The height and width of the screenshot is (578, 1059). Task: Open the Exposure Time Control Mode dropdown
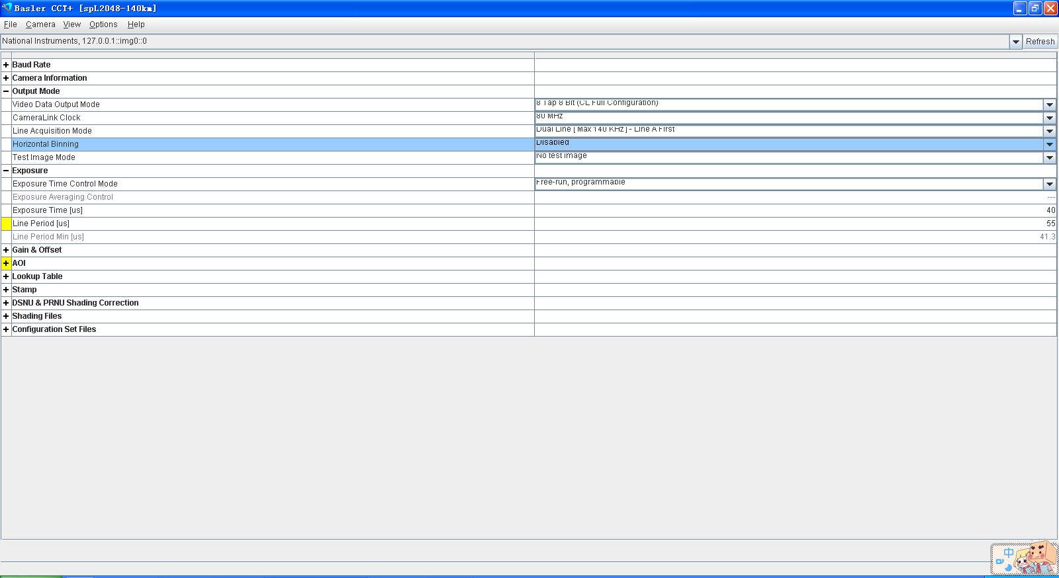1050,184
